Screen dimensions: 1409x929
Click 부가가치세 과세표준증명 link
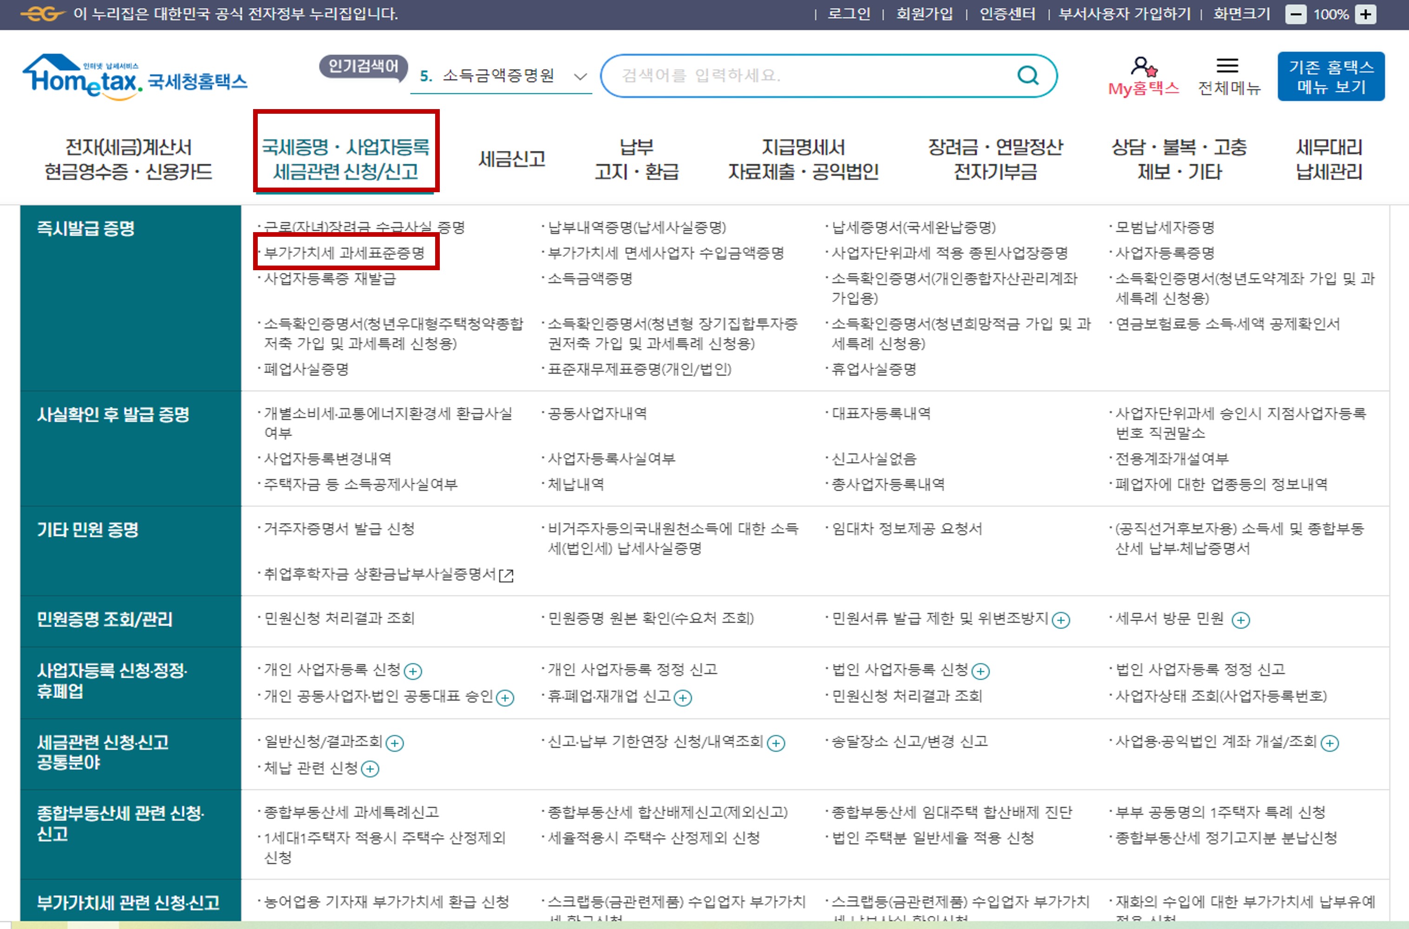pos(344,253)
